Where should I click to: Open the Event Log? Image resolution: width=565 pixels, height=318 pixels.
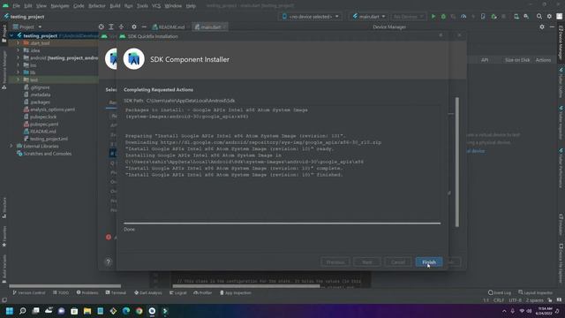pos(500,292)
